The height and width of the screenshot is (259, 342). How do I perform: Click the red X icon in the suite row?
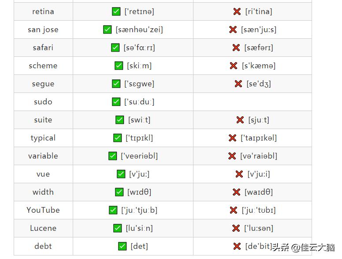click(240, 120)
